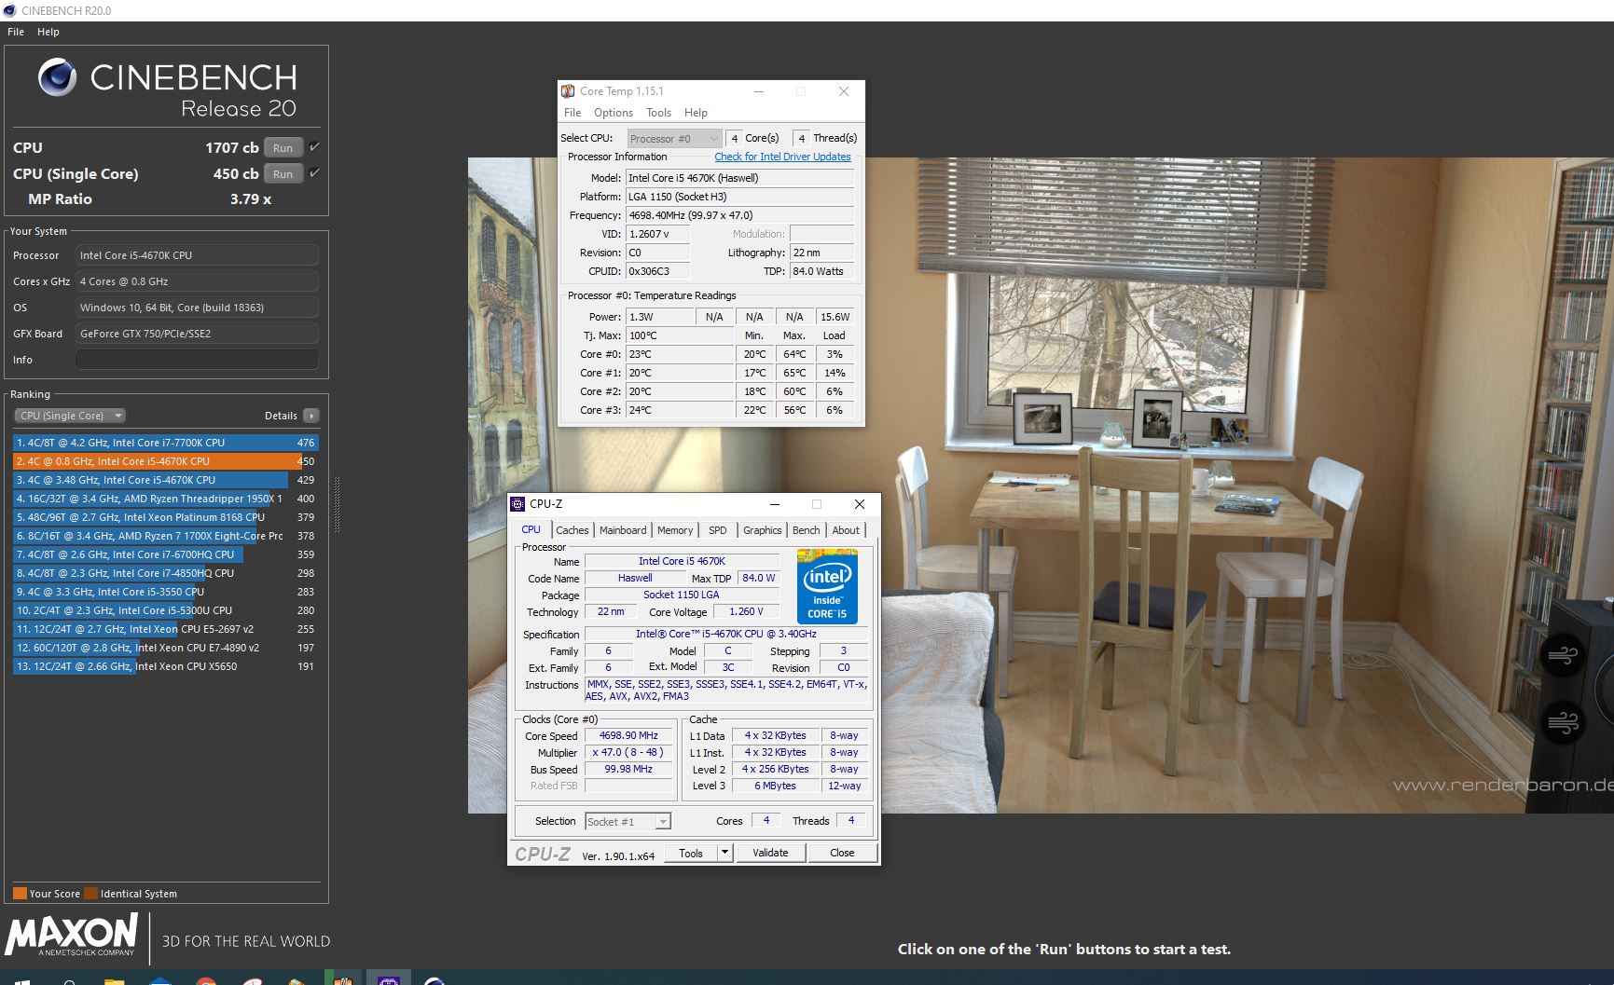1614x985 pixels.
Task: Switch to the Caches tab in CPU-Z
Action: [x=572, y=530]
